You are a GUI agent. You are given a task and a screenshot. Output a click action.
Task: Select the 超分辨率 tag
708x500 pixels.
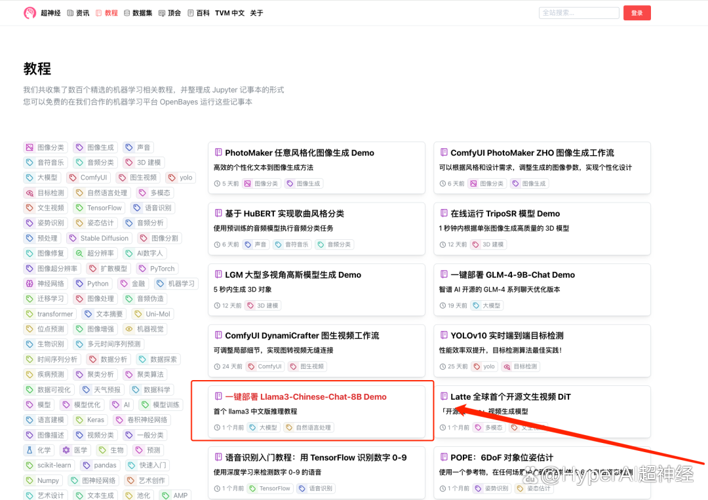[95, 253]
